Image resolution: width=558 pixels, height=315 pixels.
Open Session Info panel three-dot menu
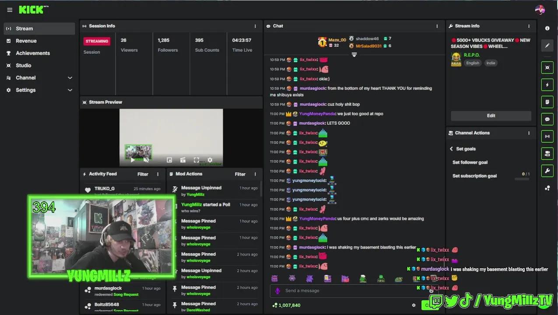256,26
